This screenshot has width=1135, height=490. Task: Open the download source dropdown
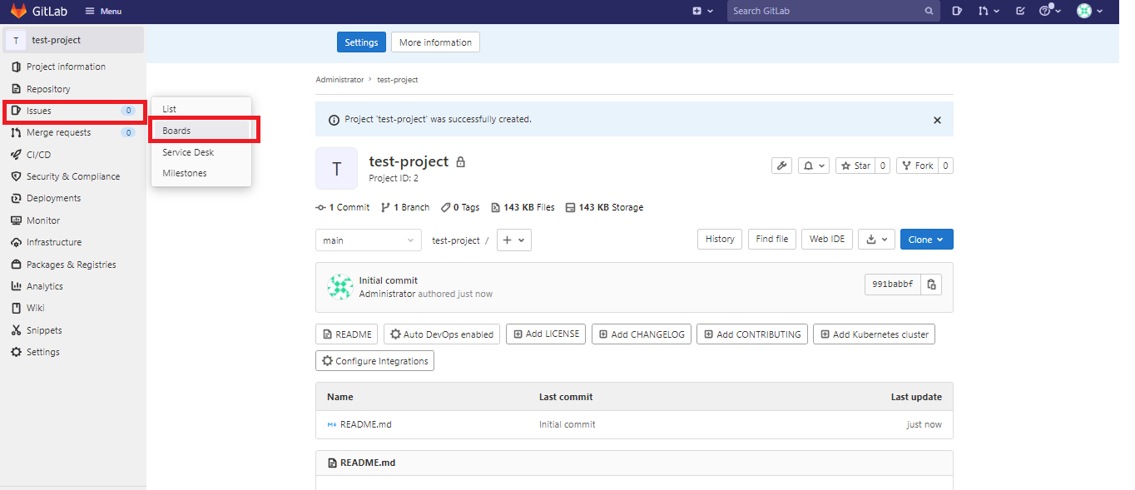click(876, 239)
